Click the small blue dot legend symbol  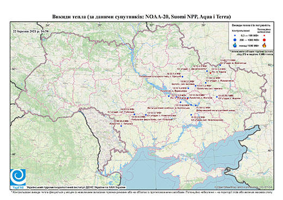click(x=235, y=36)
